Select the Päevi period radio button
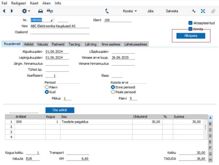This screenshot has width=219, height=165. tap(47, 87)
